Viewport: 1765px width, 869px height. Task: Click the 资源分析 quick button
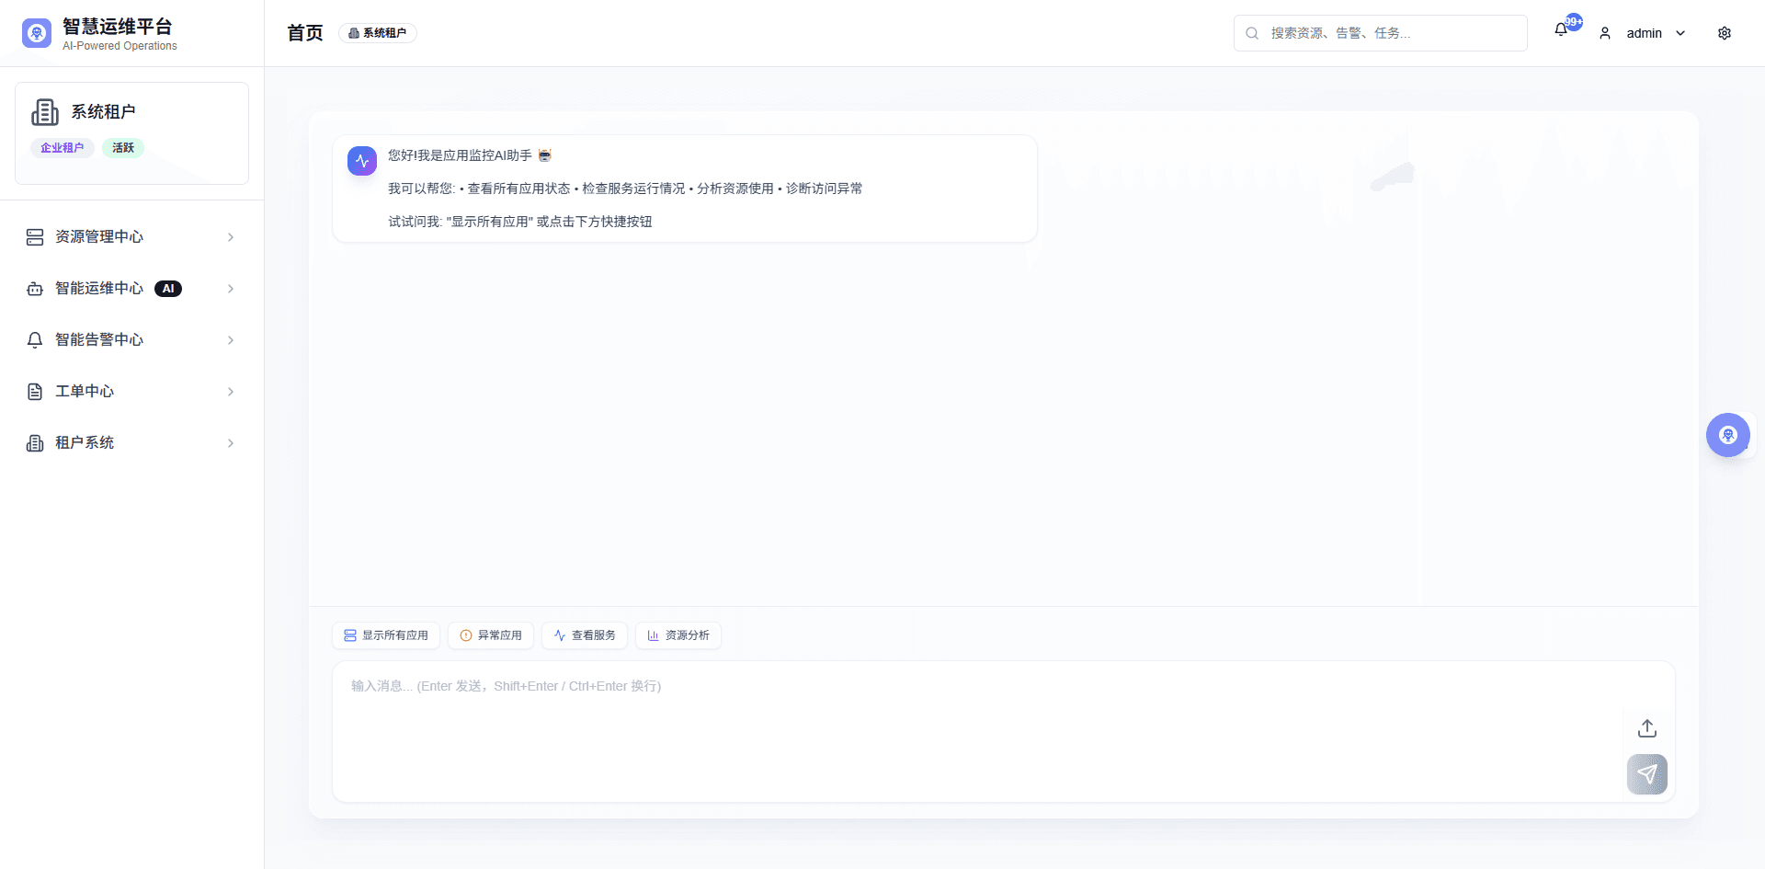[678, 635]
